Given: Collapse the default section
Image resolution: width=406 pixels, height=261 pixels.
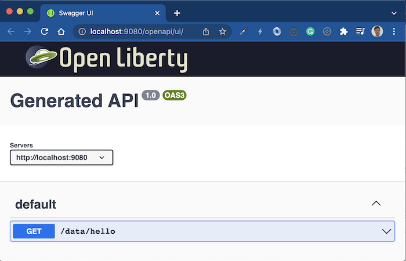Looking at the screenshot, I should click(376, 204).
